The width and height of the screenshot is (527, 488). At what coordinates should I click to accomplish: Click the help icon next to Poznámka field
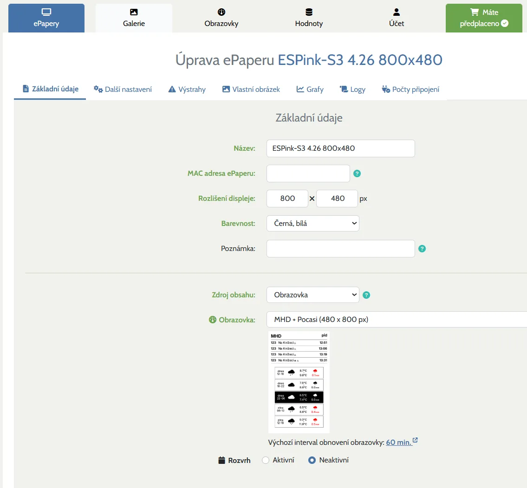(x=422, y=249)
